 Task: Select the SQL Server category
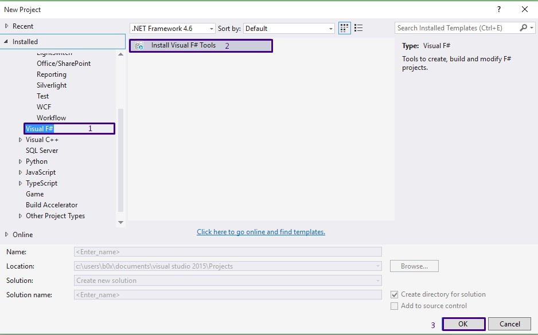(41, 150)
